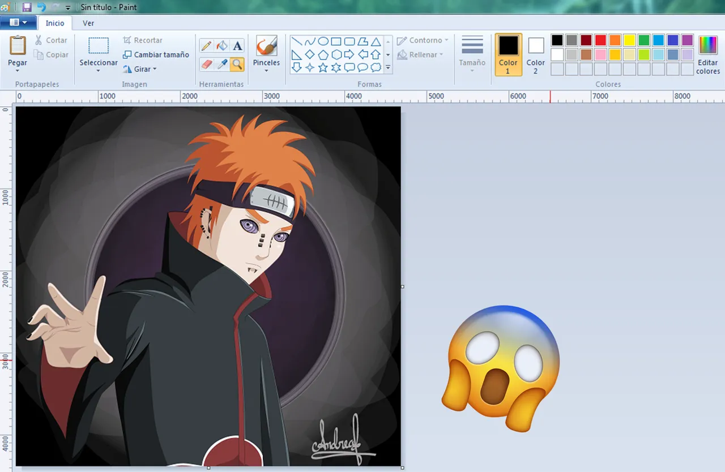Activate the Color 1 foreground selector
The width and height of the screenshot is (725, 472).
pos(508,54)
